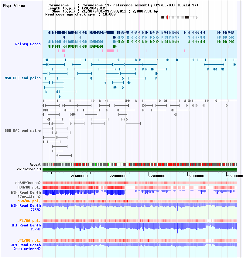Image resolution: width=243 pixels, height=258 pixels.
Task: Click the long solid navy gene block in RefSeq Genes
Action: tap(110, 32)
